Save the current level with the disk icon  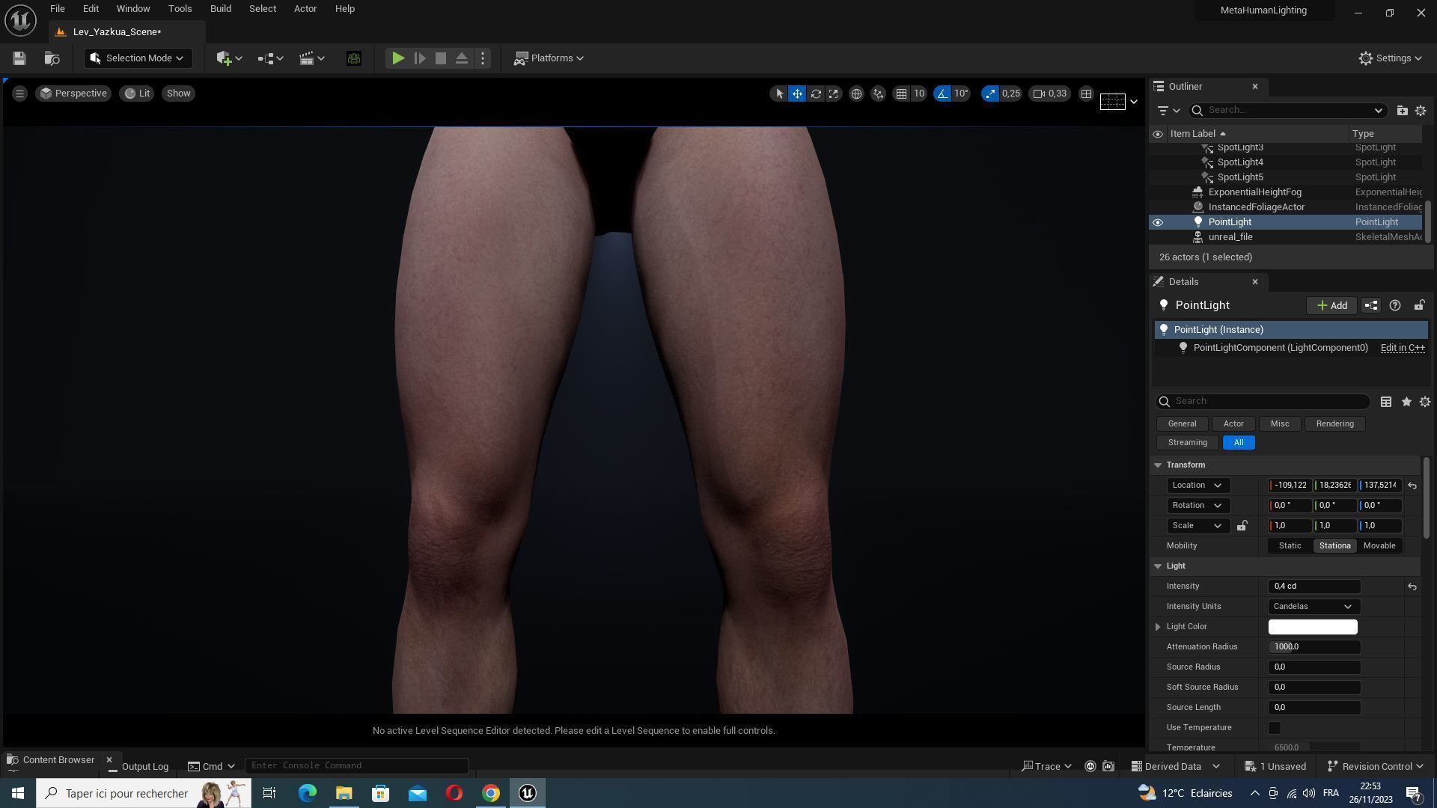19,58
